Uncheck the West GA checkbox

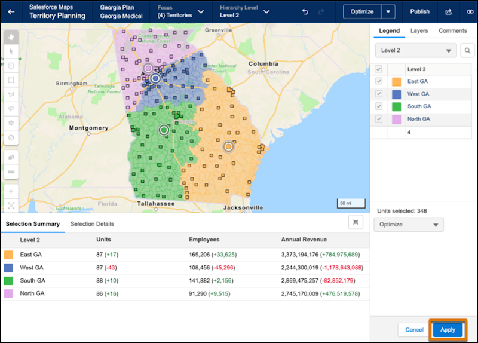378,94
